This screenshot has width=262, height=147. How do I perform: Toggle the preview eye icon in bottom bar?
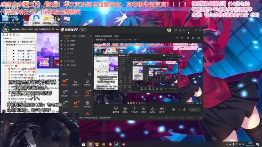pyautogui.click(x=179, y=109)
